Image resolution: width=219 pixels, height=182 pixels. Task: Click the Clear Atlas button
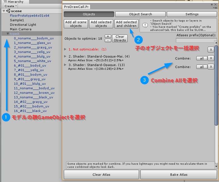[101, 175]
